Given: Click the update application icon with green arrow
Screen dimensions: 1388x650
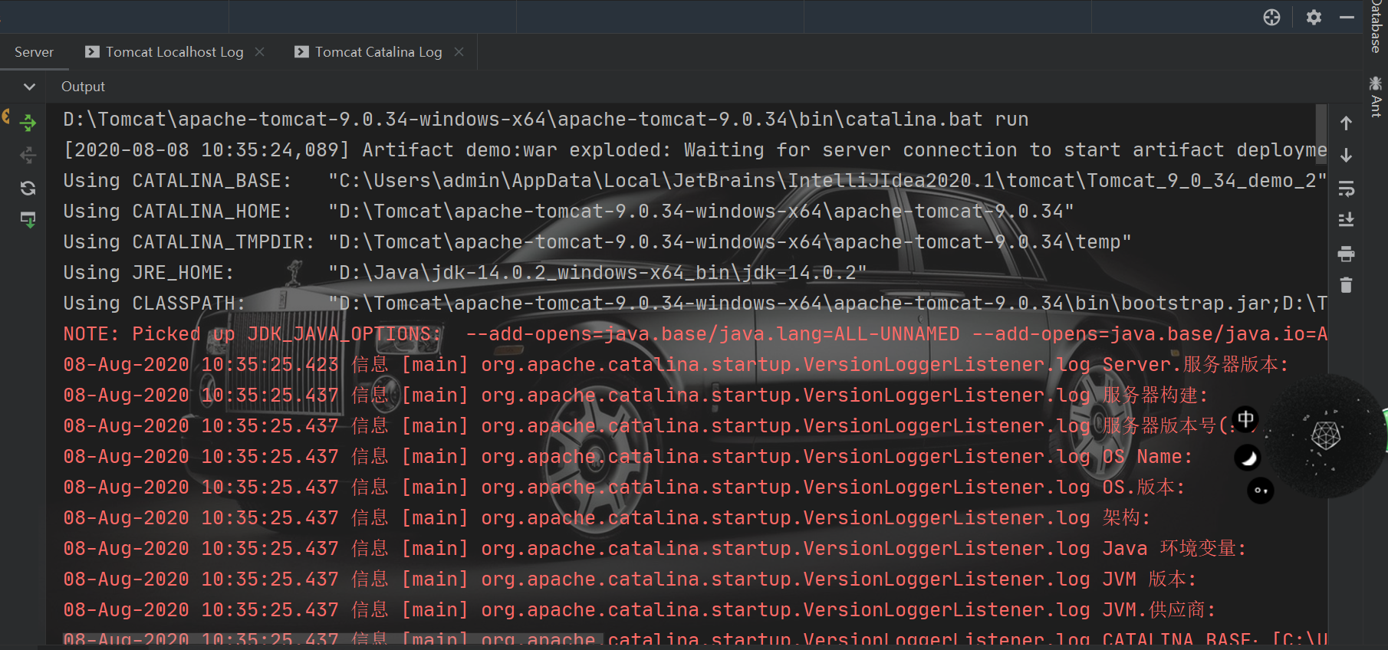Looking at the screenshot, I should (28, 220).
